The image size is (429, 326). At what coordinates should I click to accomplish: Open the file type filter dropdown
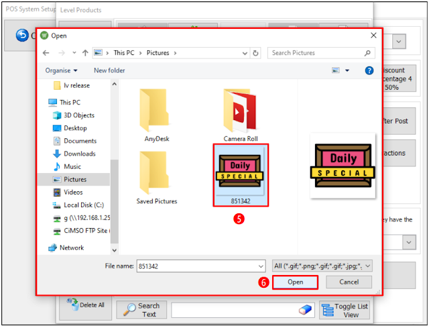pos(322,266)
